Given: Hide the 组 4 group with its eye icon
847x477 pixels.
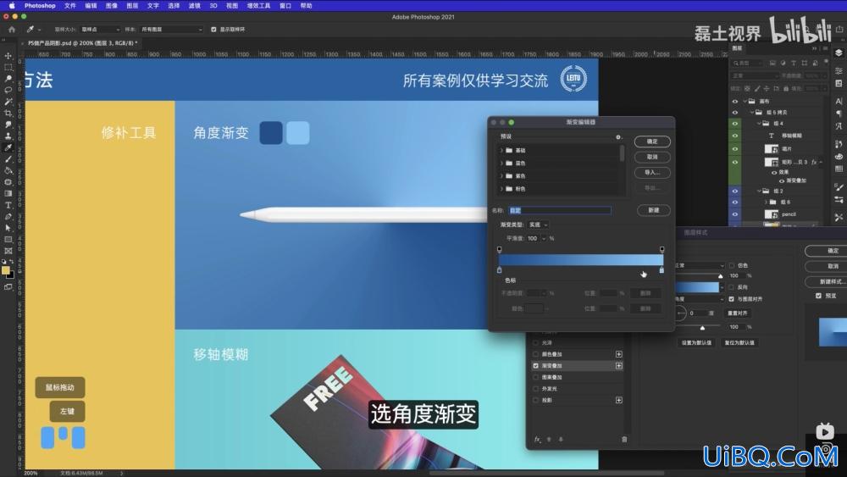Looking at the screenshot, I should click(734, 123).
